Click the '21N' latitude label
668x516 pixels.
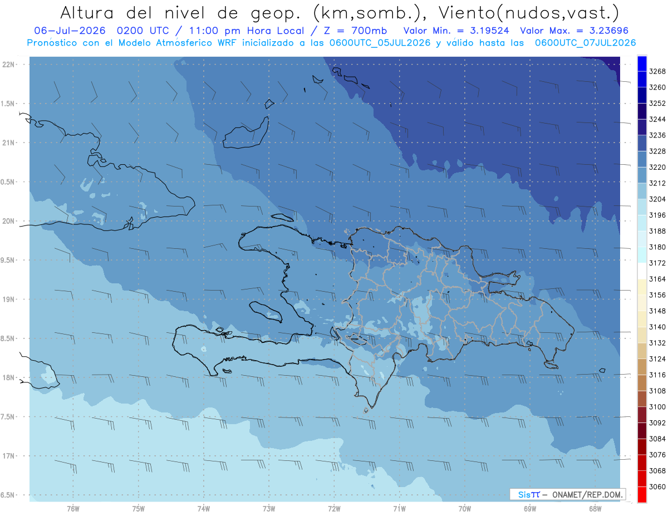click(x=9, y=142)
